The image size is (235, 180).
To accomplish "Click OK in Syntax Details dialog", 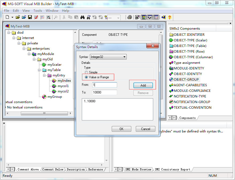I will [121, 129].
